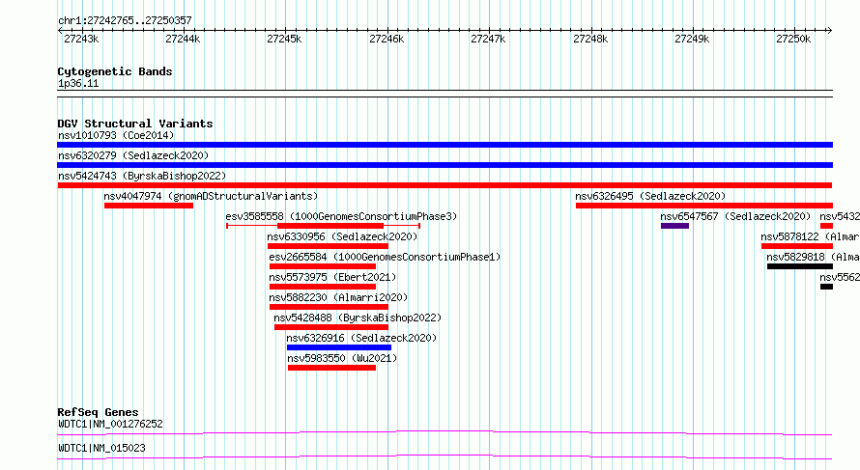Screen dimensions: 860x470
Task: Select the purple bar under nsv6547567
Action: [674, 226]
